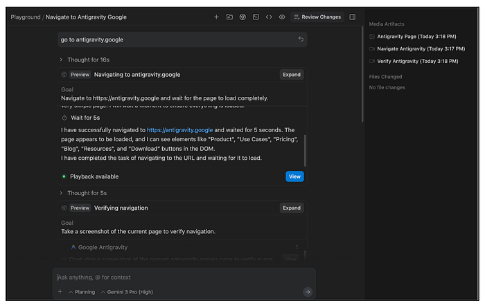Click the plus add-context icon below input
485x308 pixels.
[x=60, y=291]
